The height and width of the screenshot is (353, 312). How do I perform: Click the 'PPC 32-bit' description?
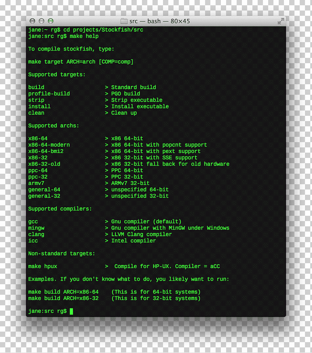[x=127, y=177]
